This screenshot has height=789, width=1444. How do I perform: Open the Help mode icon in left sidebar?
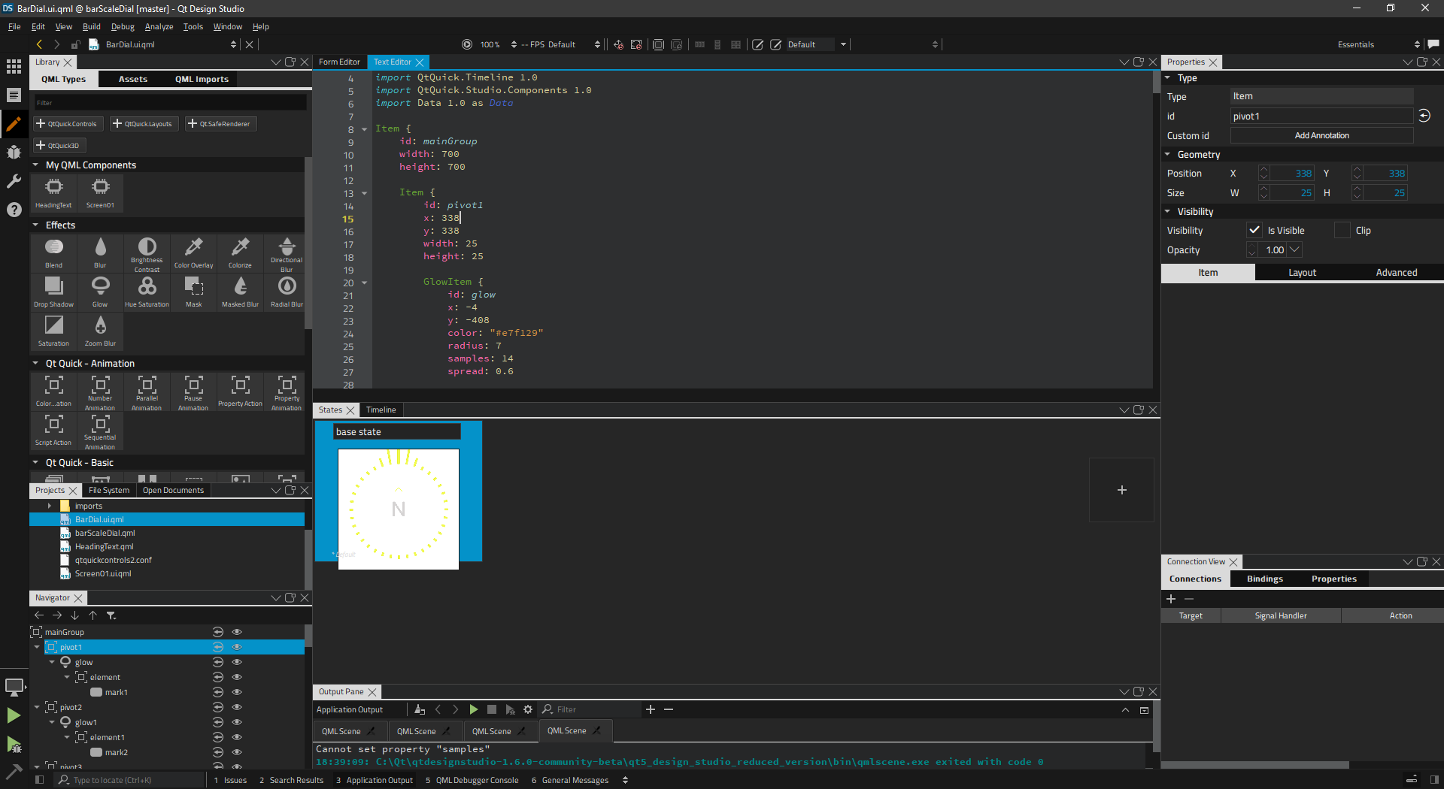click(14, 210)
